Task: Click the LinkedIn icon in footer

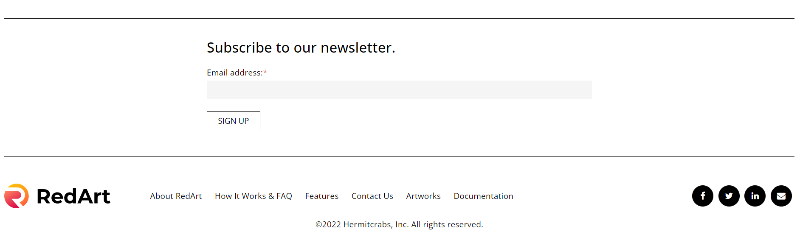Action: pos(755,196)
